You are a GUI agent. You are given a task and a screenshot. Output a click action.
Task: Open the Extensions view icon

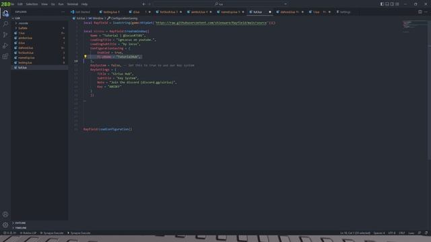click(x=5, y=56)
